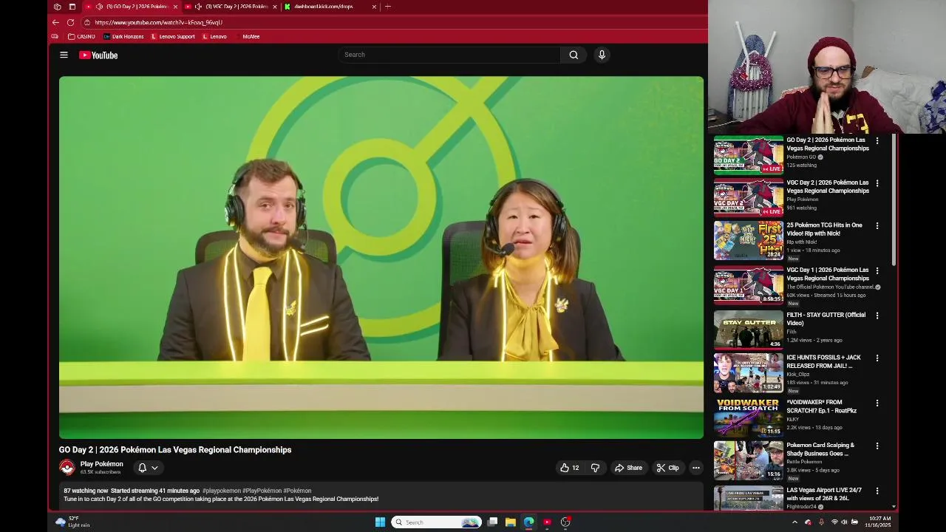Open the Dark Horizons bookmark
946x532 pixels.
[123, 36]
